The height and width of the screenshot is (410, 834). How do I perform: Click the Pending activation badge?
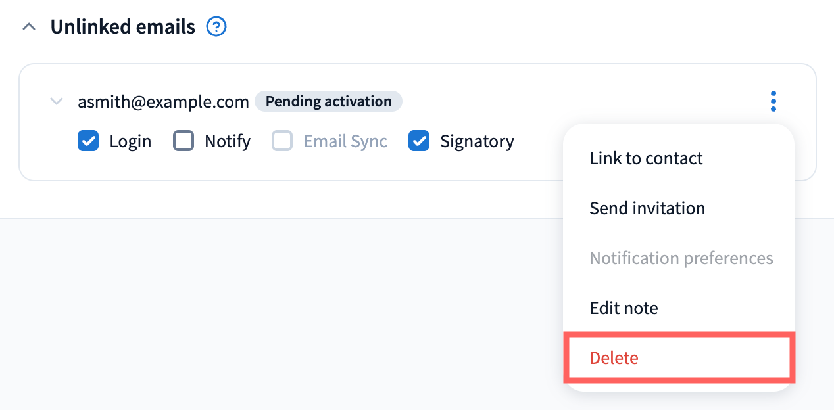[328, 102]
